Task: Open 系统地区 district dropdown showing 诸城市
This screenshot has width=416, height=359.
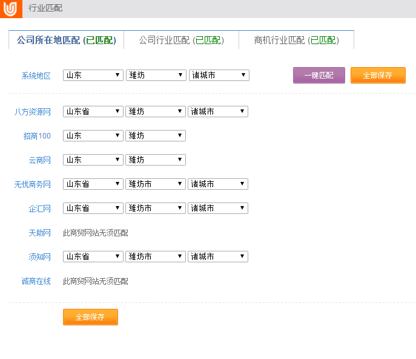Action: tap(219, 76)
